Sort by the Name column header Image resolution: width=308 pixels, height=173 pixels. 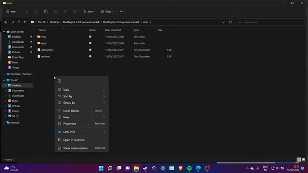pos(43,30)
